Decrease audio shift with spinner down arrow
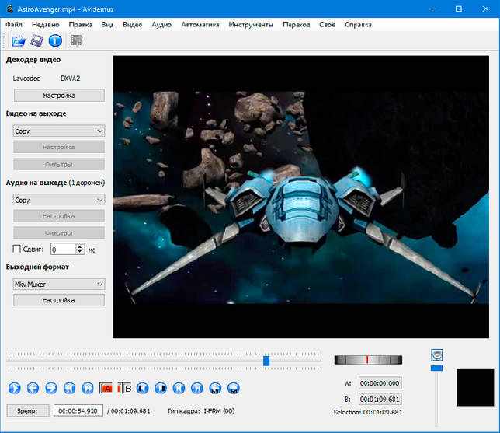 click(81, 252)
